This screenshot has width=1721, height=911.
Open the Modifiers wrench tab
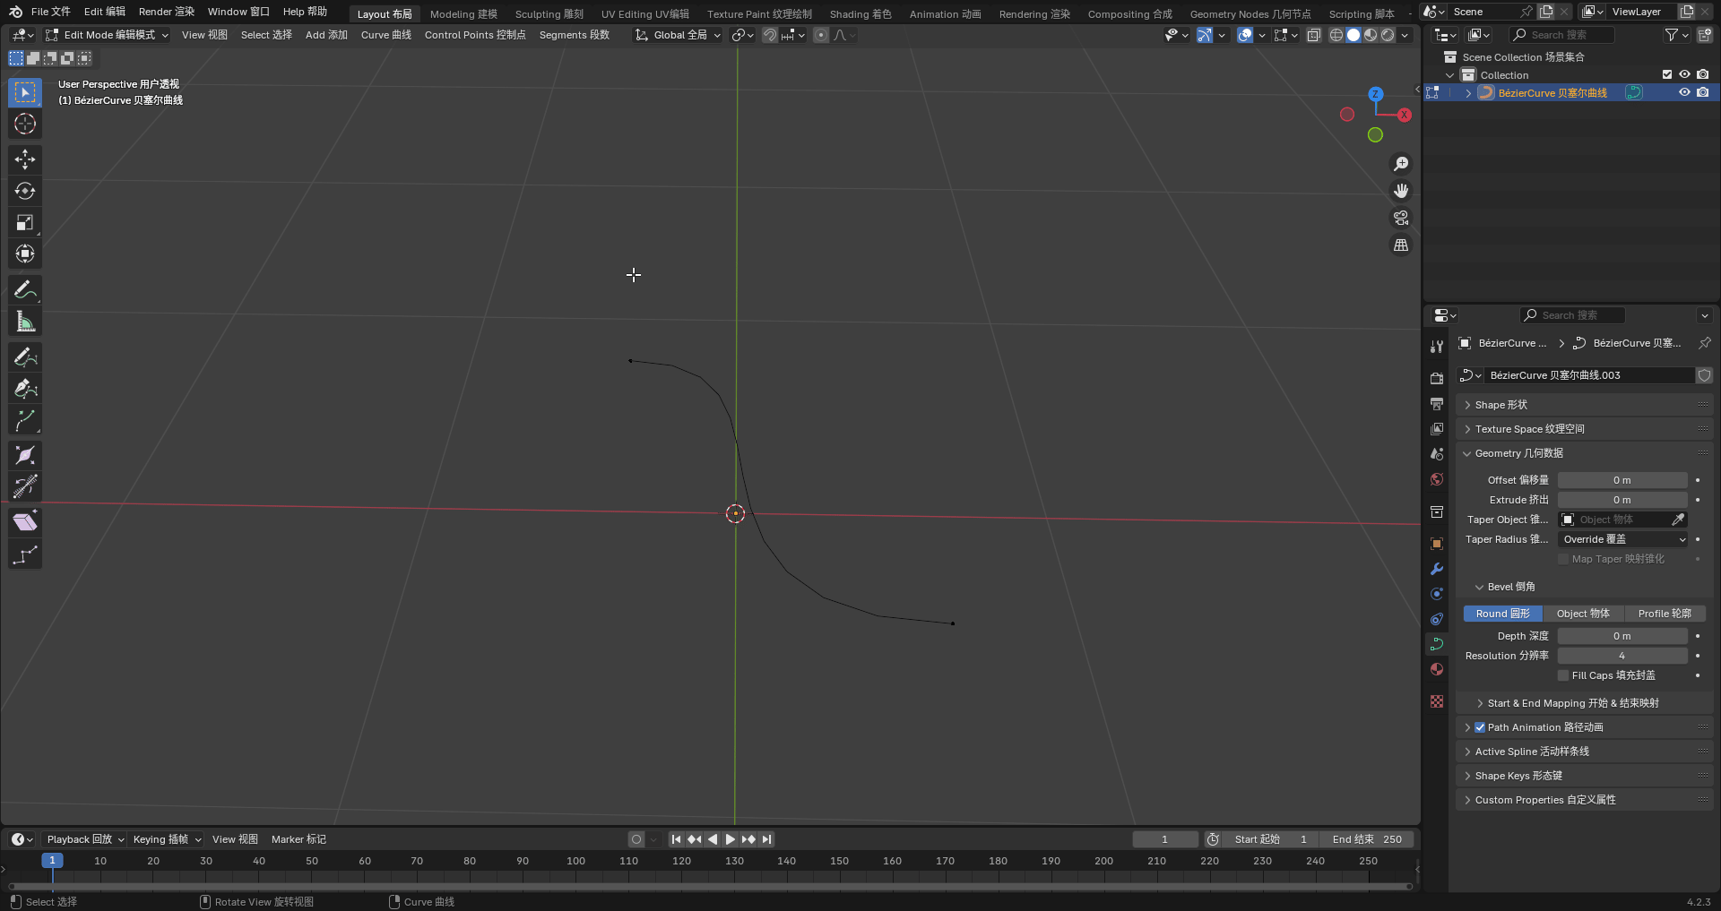[x=1437, y=569]
